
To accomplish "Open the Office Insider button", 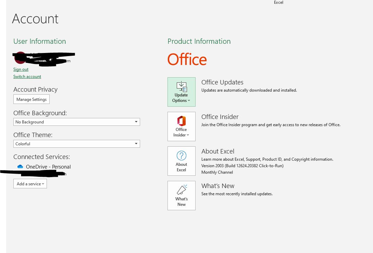I will point(181,126).
